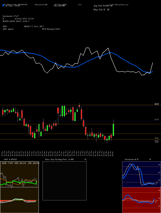Click the highest red candlestick near 22.66
Image resolution: width=161 pixels, height=213 pixels.
pos(79,106)
